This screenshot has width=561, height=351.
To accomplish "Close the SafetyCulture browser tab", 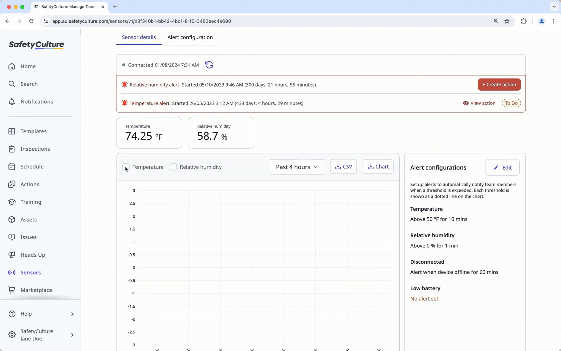I will (103, 7).
